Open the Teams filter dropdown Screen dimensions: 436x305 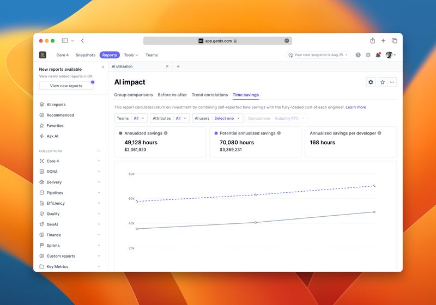131,118
